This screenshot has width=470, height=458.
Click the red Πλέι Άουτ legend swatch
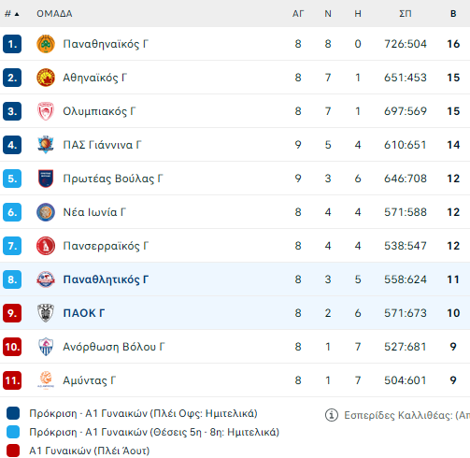click(13, 451)
